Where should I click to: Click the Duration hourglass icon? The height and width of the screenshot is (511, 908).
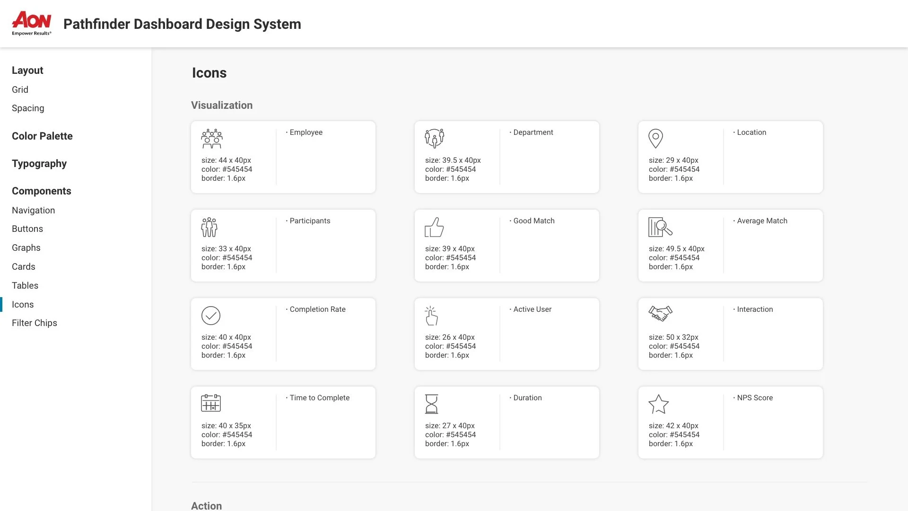(x=431, y=404)
